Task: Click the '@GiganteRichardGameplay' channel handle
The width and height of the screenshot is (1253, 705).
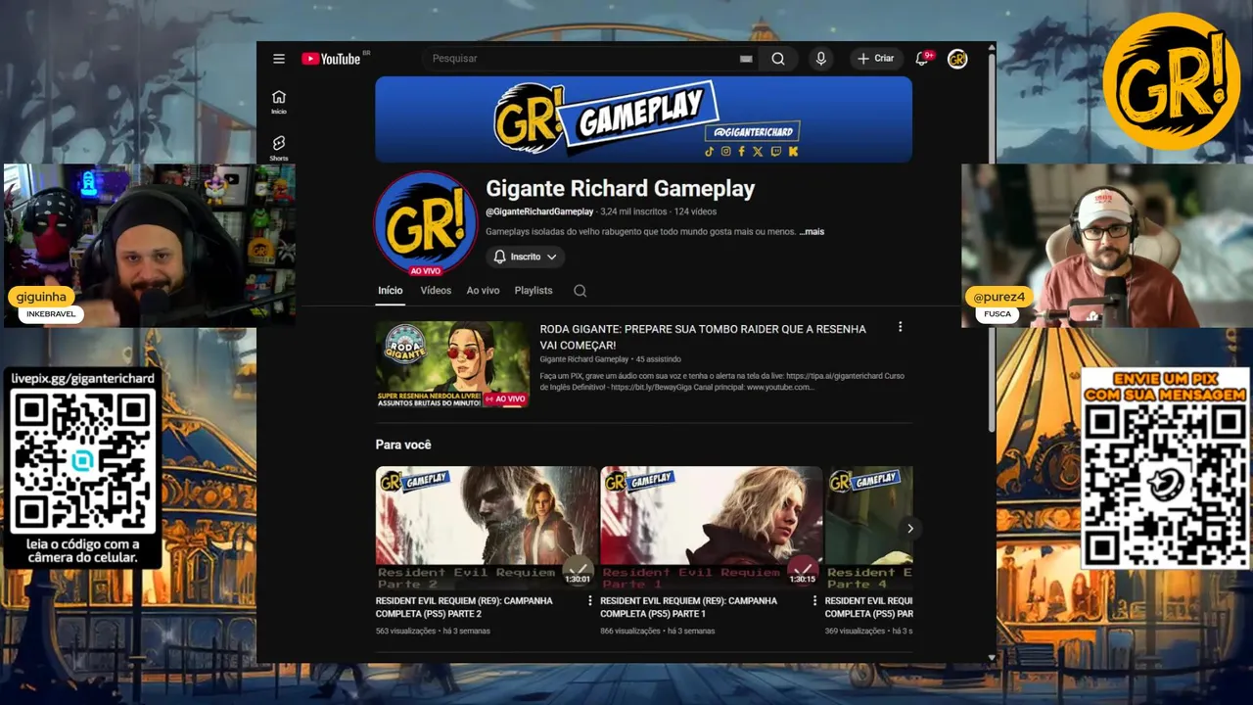Action: point(539,211)
